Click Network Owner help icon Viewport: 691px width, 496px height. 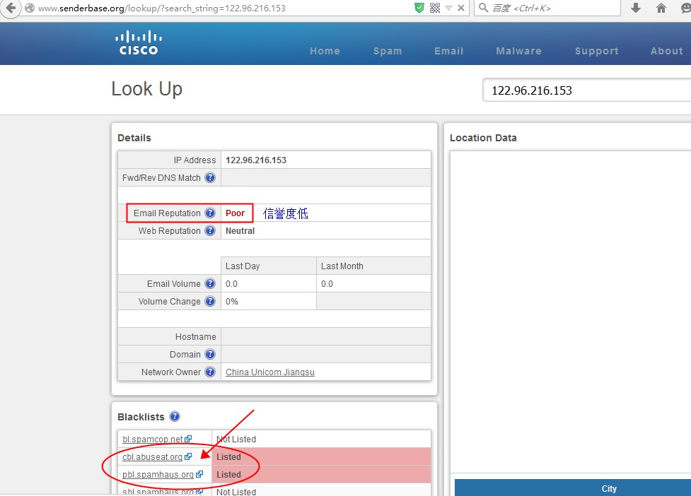click(210, 372)
